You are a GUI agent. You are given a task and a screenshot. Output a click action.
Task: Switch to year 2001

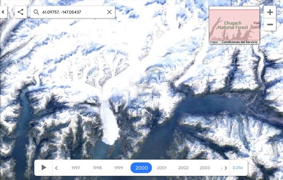pyautogui.click(x=161, y=168)
